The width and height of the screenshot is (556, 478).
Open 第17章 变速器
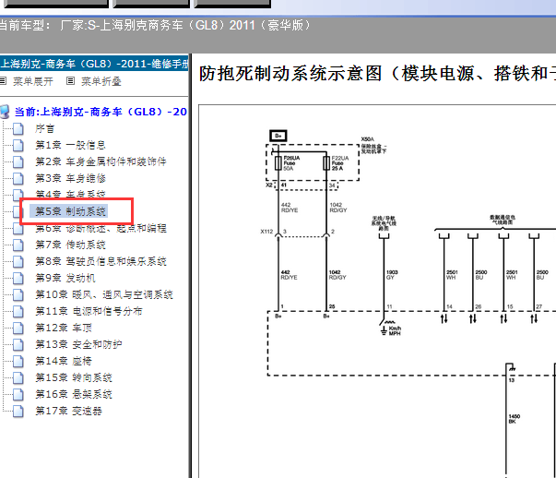[x=68, y=411]
